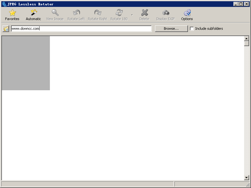Open the Options toolbar icon
The width and height of the screenshot is (251, 188).
coord(187,13)
